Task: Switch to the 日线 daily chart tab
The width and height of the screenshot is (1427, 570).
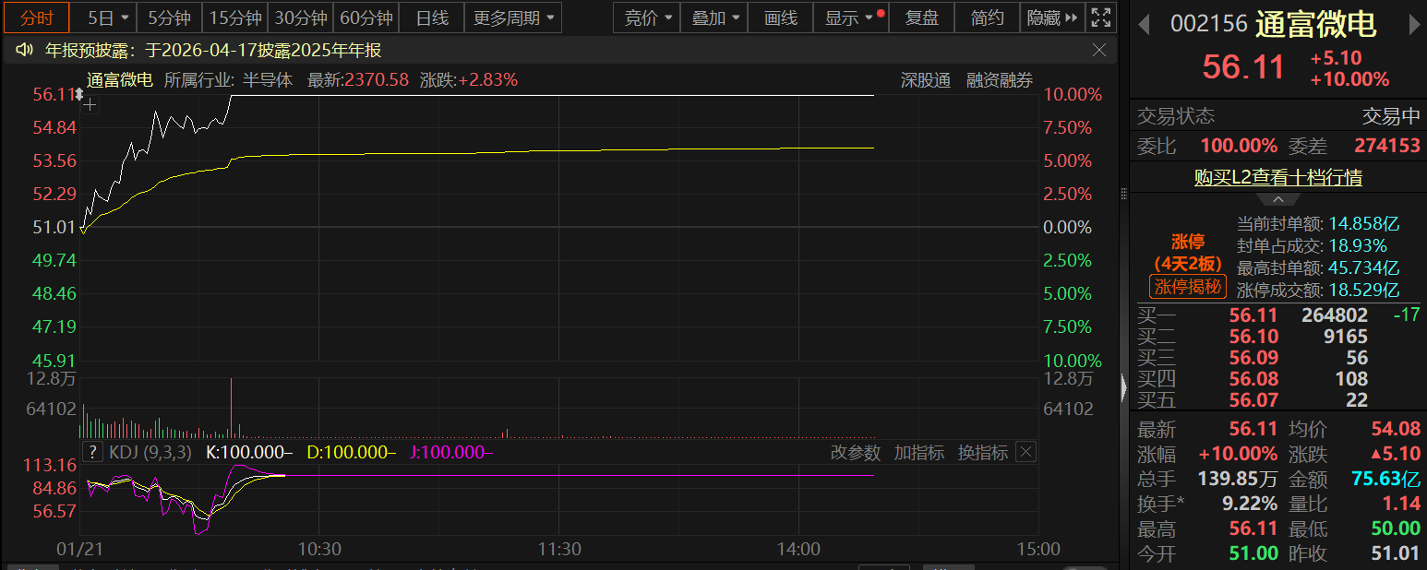Action: (x=432, y=18)
